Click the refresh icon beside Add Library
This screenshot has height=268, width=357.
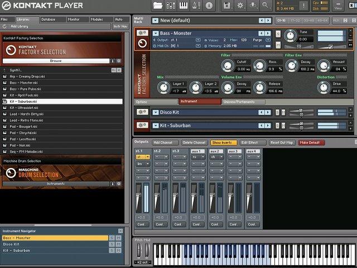(x=4, y=27)
